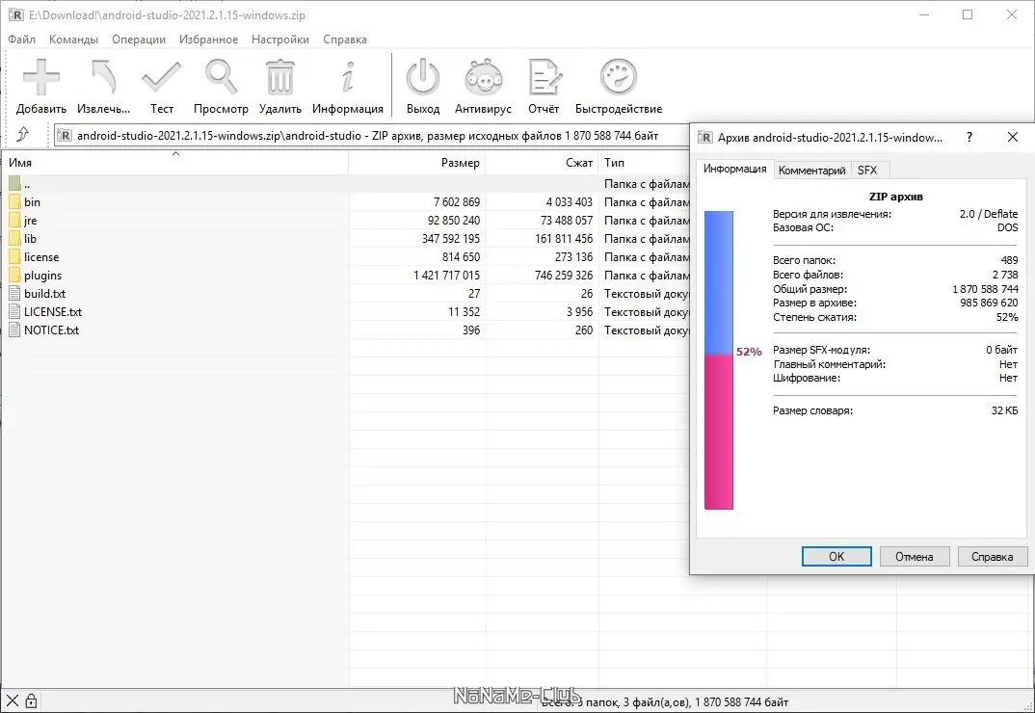Click the total folders value 489
The height and width of the screenshot is (713, 1035).
click(1009, 260)
